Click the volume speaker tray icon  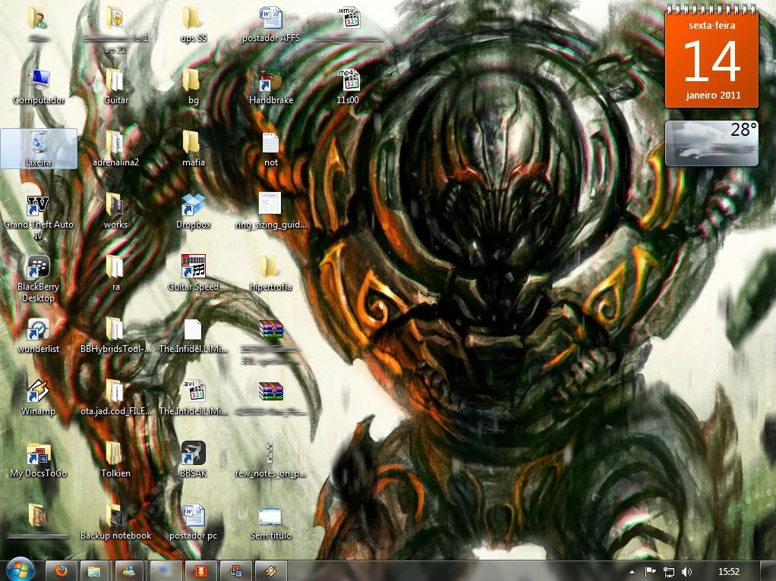[x=686, y=572]
